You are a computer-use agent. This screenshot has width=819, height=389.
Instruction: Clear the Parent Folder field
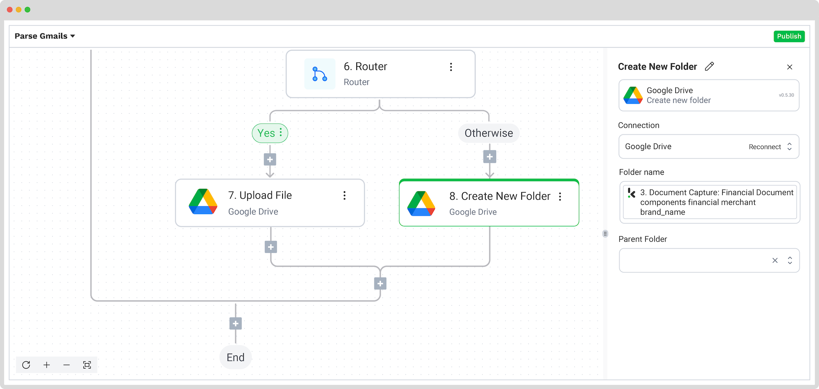click(x=775, y=260)
